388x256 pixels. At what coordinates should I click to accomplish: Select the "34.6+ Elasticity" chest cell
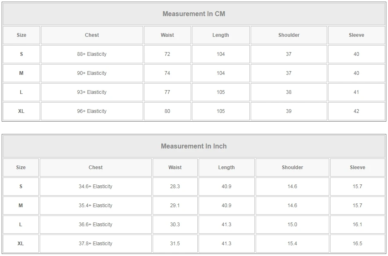(96, 187)
